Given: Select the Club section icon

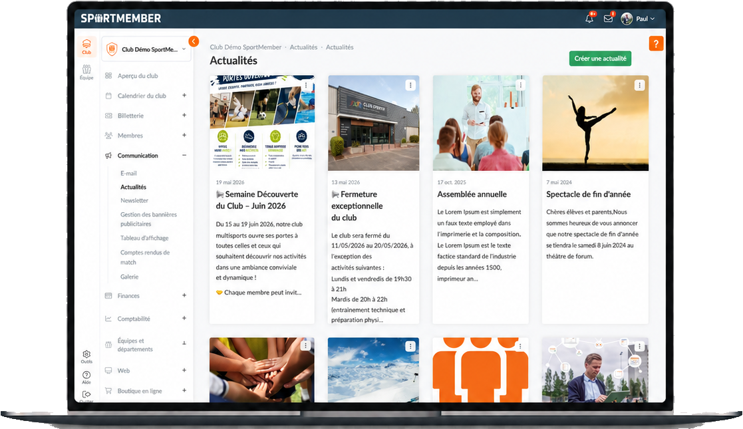Looking at the screenshot, I should [x=86, y=47].
